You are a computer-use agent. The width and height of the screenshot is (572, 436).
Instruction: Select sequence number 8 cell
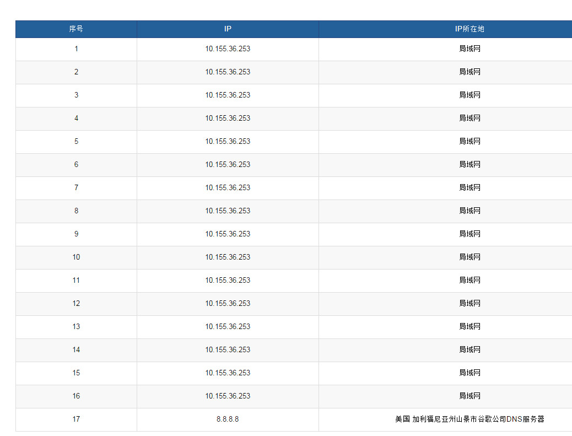(x=76, y=211)
